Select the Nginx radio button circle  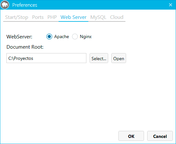pos(75,36)
